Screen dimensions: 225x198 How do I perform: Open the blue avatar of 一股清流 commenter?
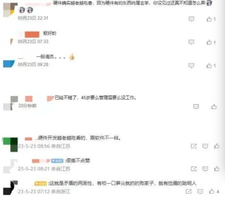pyautogui.click(x=9, y=64)
